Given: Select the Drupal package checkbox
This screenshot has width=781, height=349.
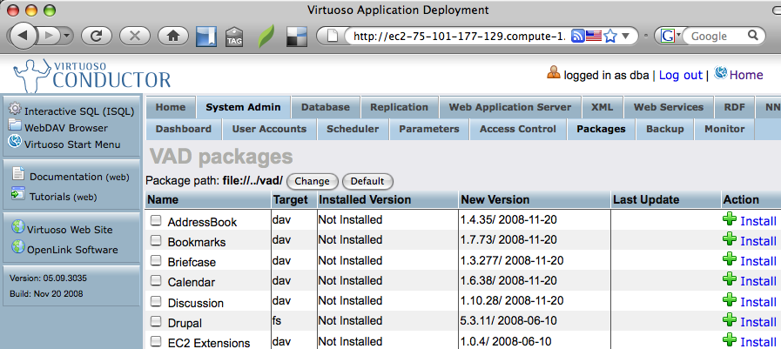Looking at the screenshot, I should (156, 320).
